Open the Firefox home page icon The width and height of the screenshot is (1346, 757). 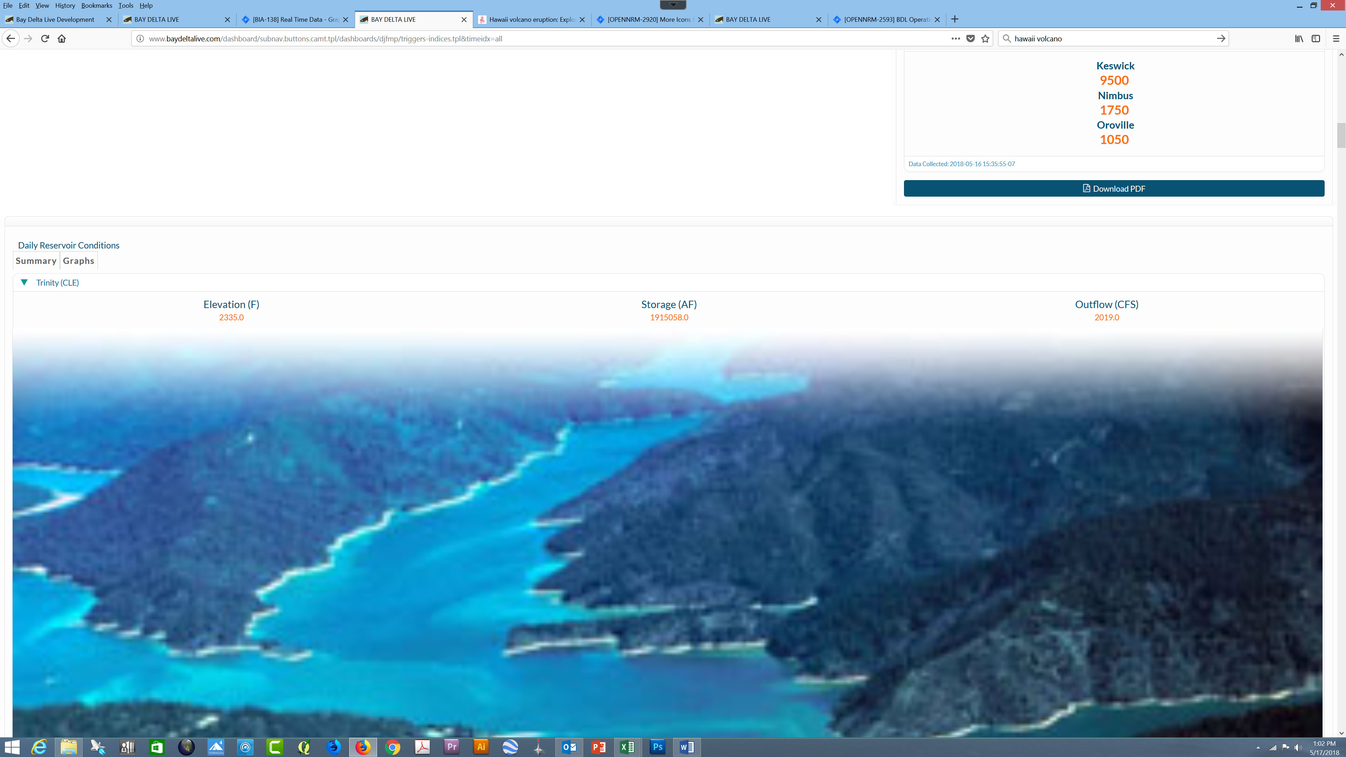point(62,39)
